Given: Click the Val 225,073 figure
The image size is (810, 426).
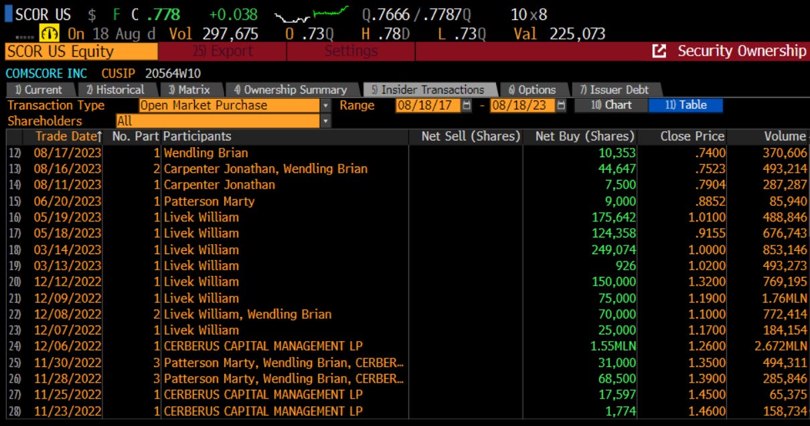Looking at the screenshot, I should 560,33.
